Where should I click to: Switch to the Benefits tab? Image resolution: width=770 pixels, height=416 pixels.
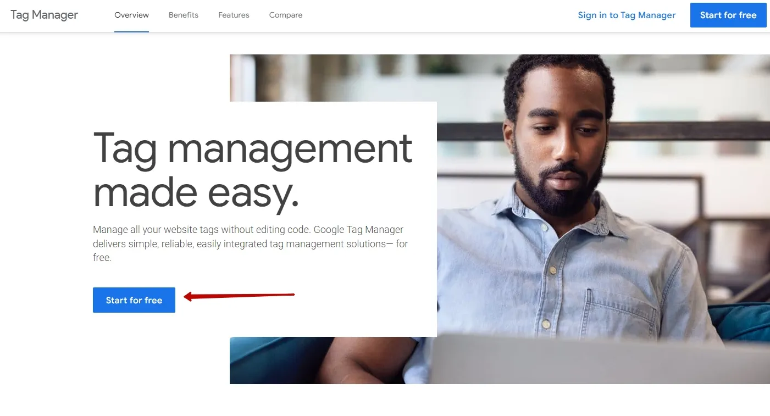[184, 15]
